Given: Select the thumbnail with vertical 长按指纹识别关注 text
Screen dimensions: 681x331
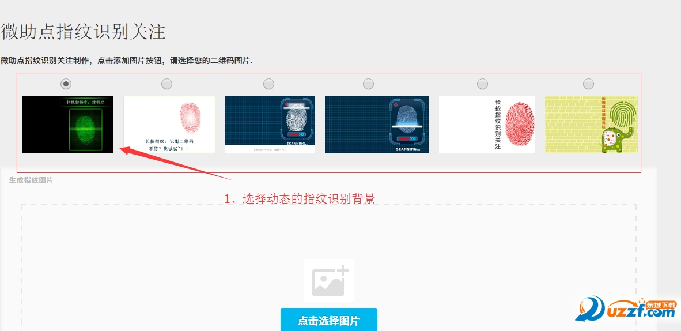Looking at the screenshot, I should [487, 125].
